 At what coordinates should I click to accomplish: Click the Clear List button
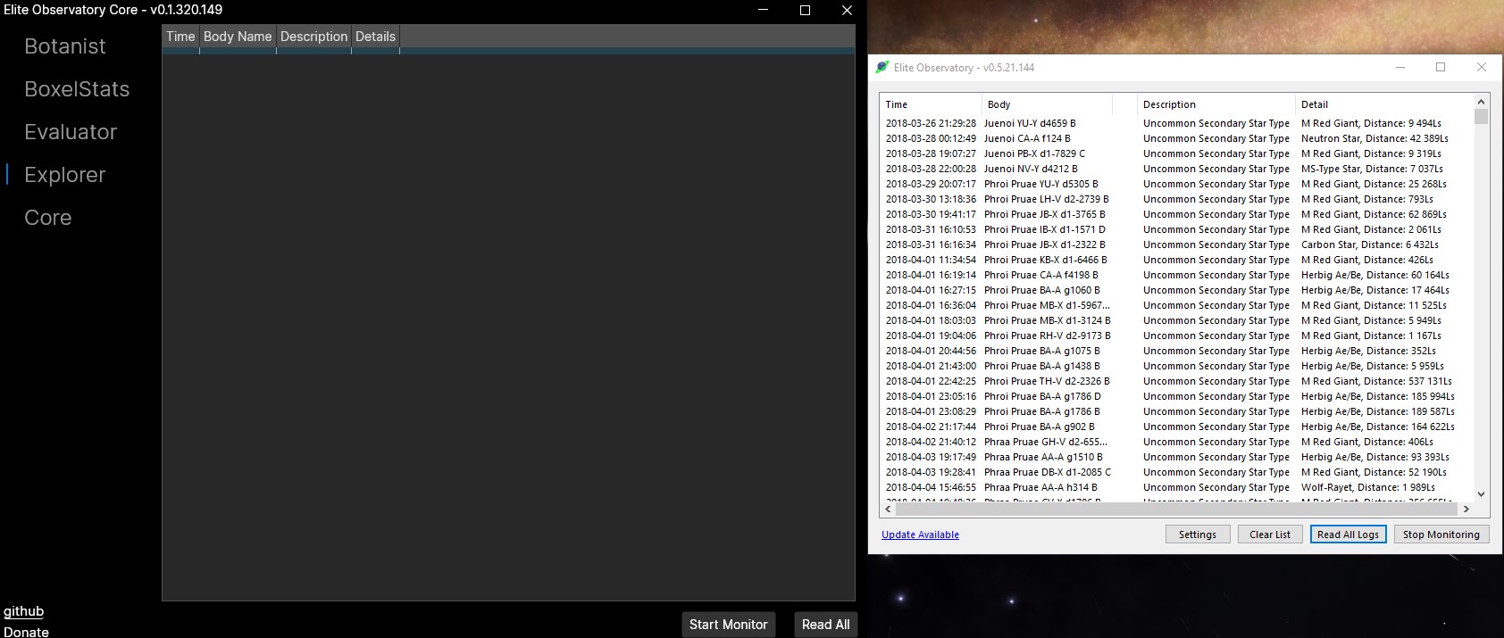[x=1270, y=534]
